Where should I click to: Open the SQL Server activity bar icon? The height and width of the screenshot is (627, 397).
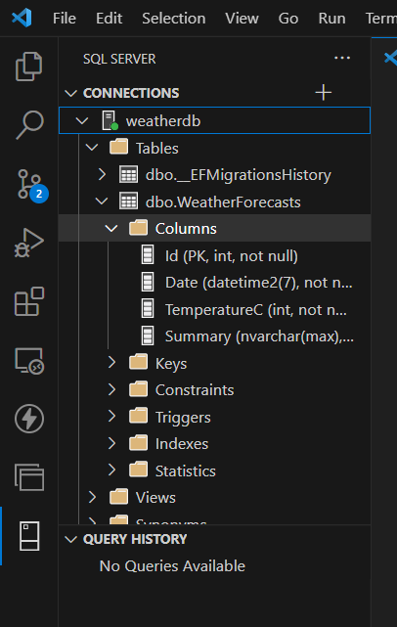[x=29, y=536]
